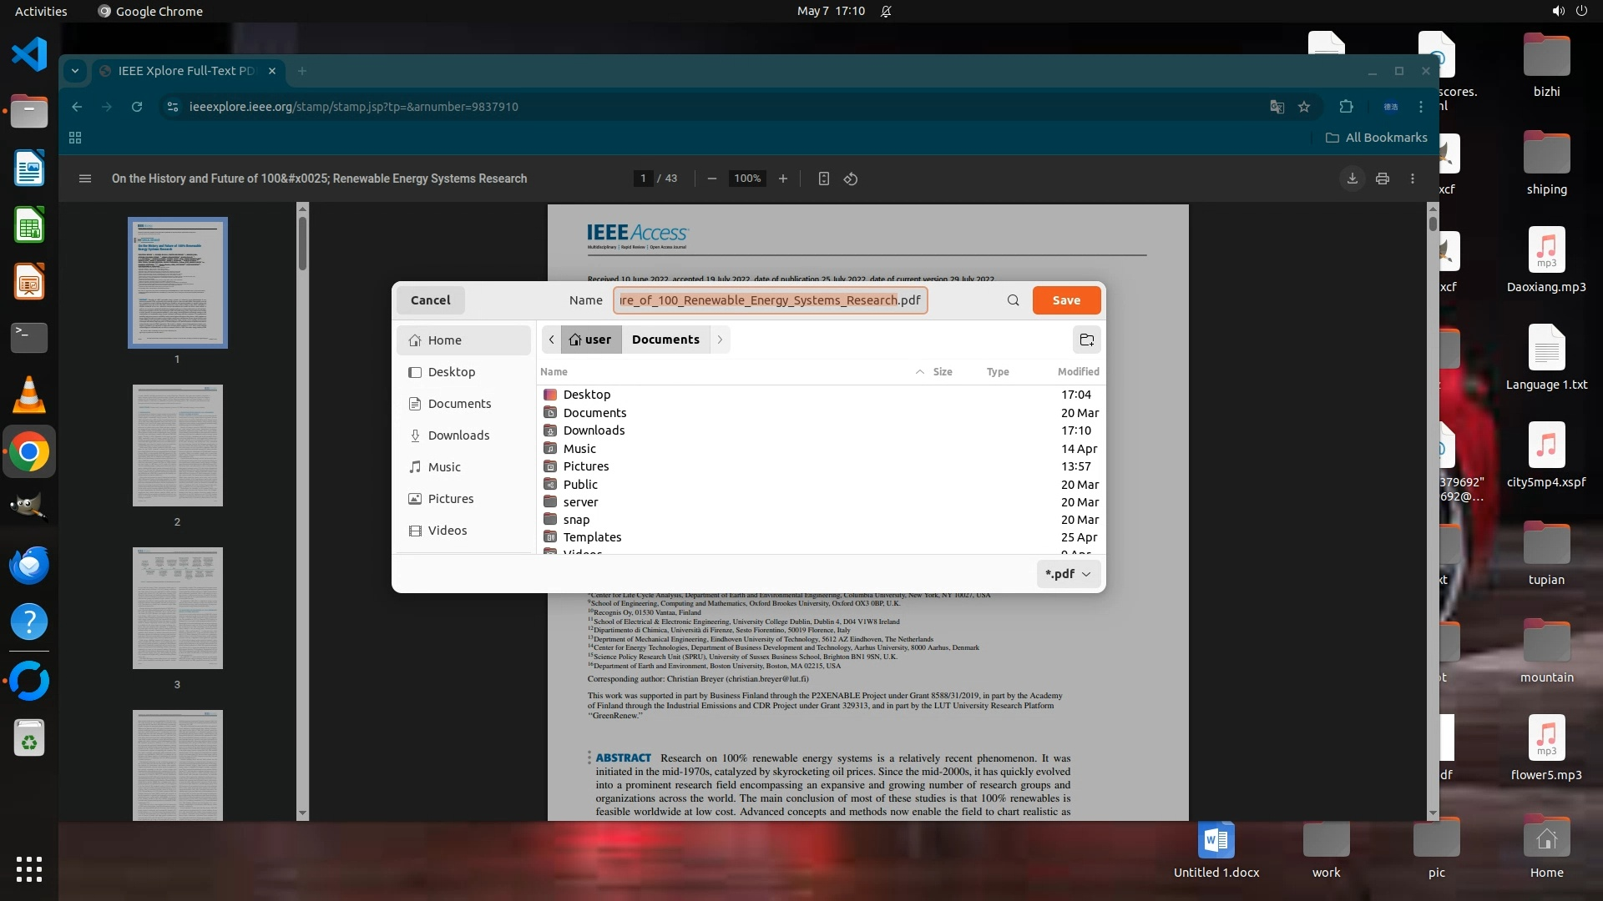1603x901 pixels.
Task: Select page 2 thumbnail
Action: pos(177,445)
